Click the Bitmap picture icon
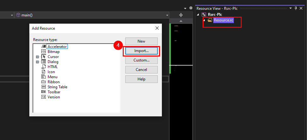Image resolution: width=307 pixels, height=140 pixels. point(44,51)
